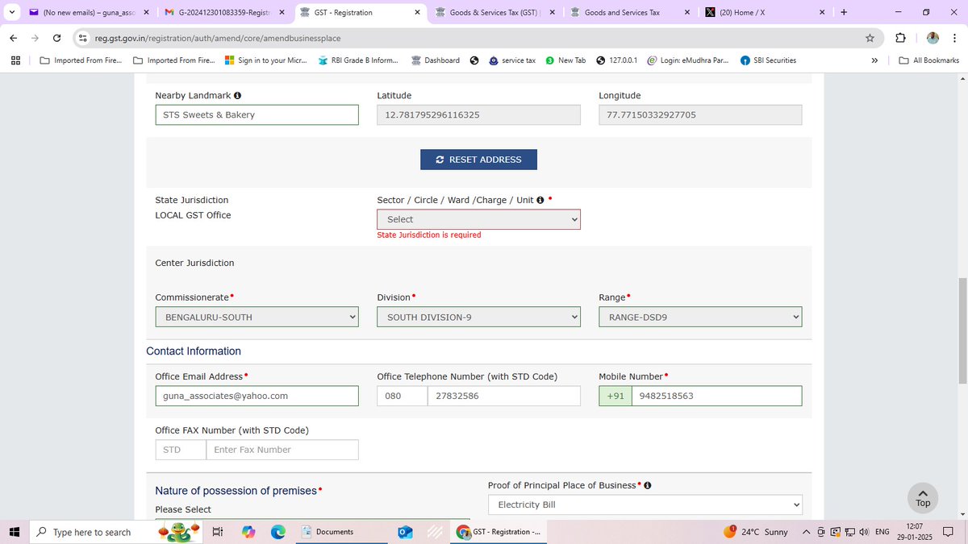Click the Office Email Address field

point(257,396)
